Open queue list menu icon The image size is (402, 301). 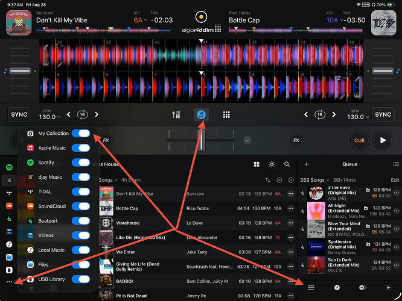pyautogui.click(x=395, y=164)
